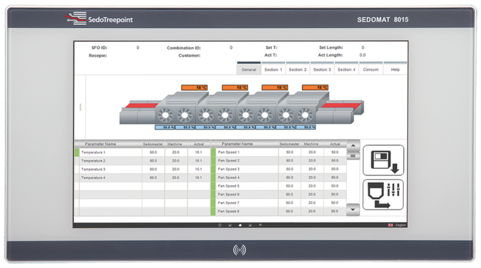Click the save recipe disk icon
This screenshot has height=268, width=481.
pos(383,160)
